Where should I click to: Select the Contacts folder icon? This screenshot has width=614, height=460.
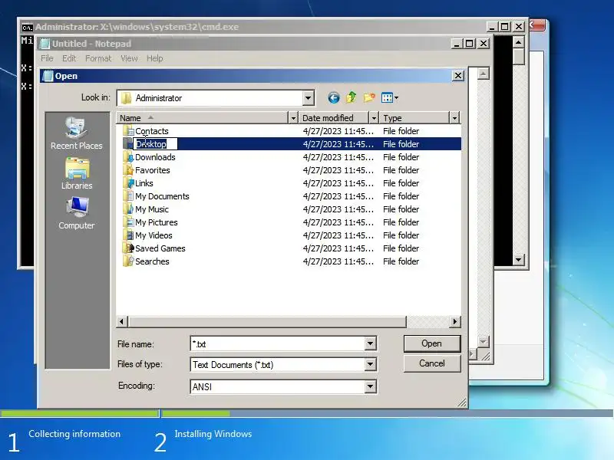point(128,131)
